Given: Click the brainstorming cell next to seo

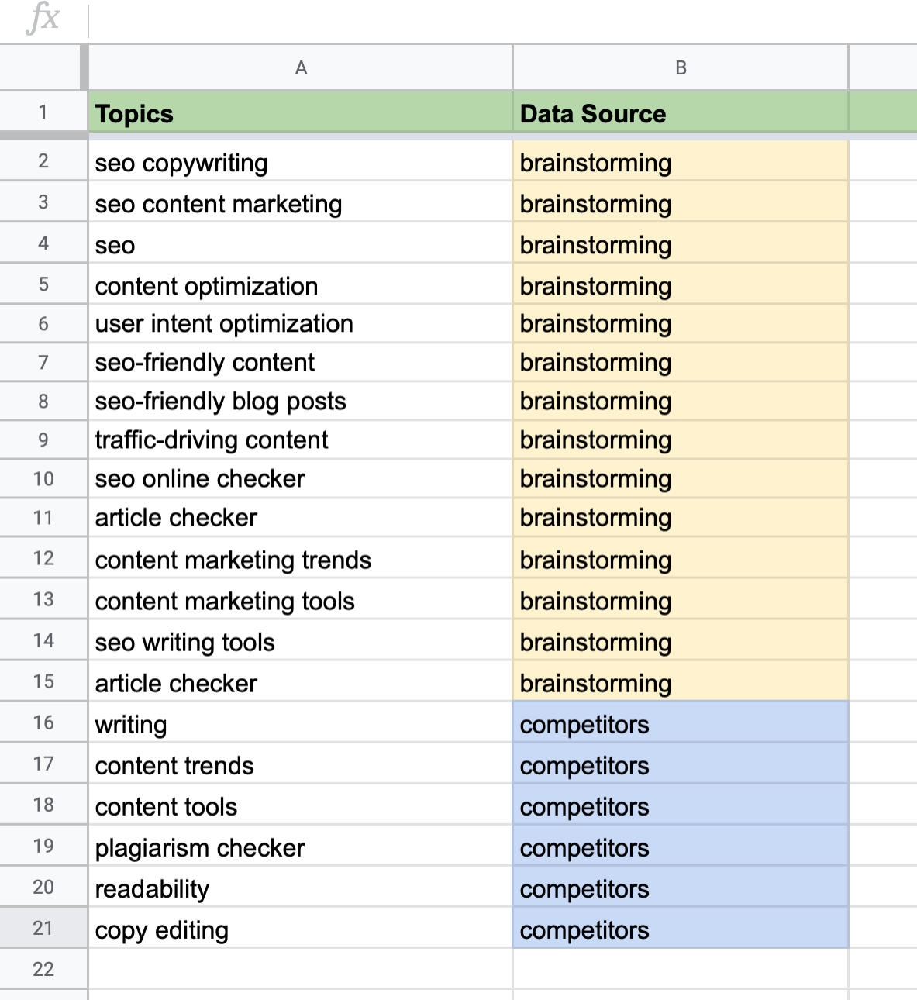Looking at the screenshot, I should 680,244.
